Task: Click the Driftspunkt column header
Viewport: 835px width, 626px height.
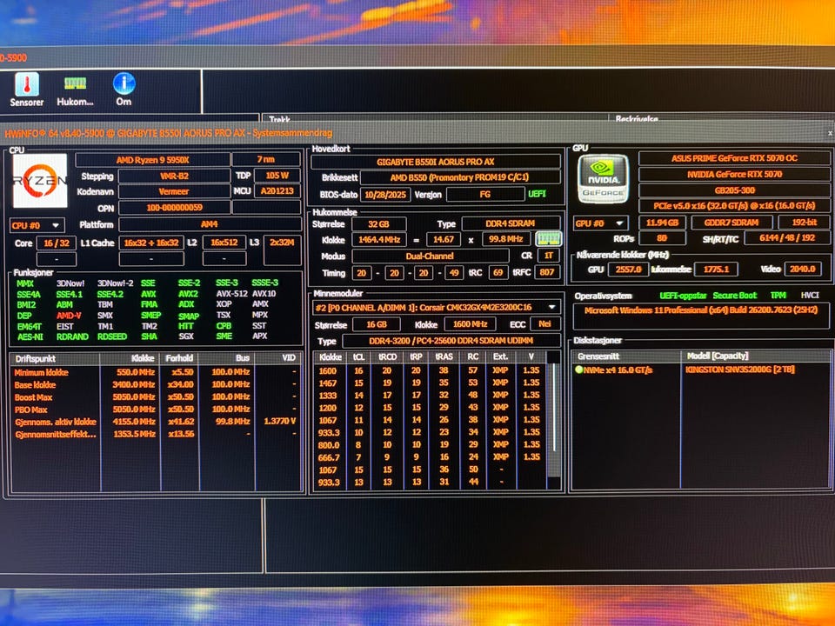Action: [x=54, y=358]
